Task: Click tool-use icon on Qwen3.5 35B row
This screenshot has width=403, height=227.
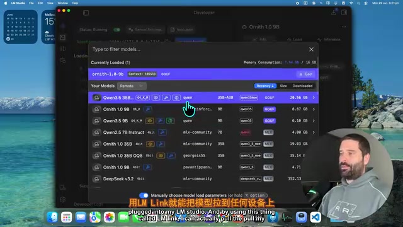Action: 166,98
